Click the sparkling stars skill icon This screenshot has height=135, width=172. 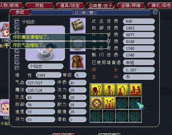point(109,103)
